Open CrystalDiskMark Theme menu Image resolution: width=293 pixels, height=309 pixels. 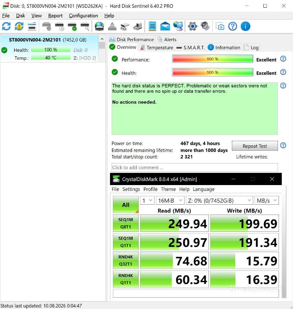(168, 189)
